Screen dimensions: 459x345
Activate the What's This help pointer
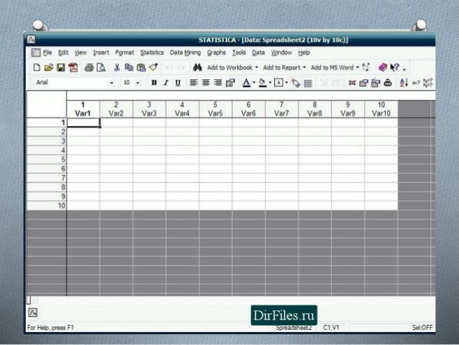(x=394, y=68)
